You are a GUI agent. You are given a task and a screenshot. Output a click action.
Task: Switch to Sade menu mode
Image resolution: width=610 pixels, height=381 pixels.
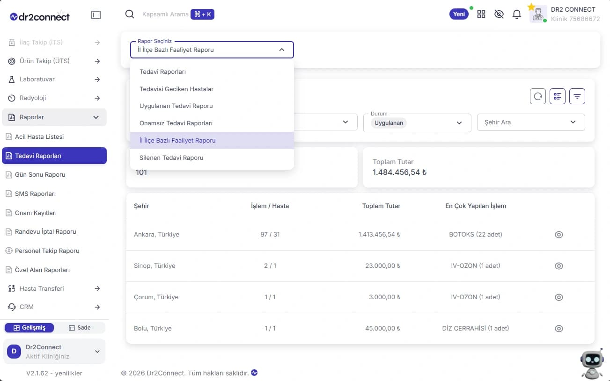point(80,328)
